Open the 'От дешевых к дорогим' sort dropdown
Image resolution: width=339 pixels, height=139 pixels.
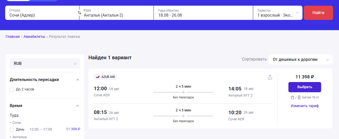coord(300,60)
